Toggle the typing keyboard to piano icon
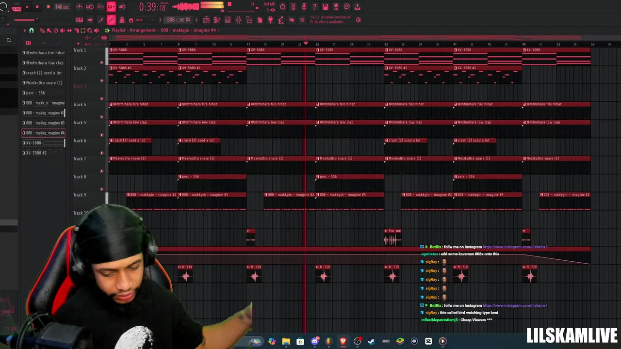 coord(79,20)
